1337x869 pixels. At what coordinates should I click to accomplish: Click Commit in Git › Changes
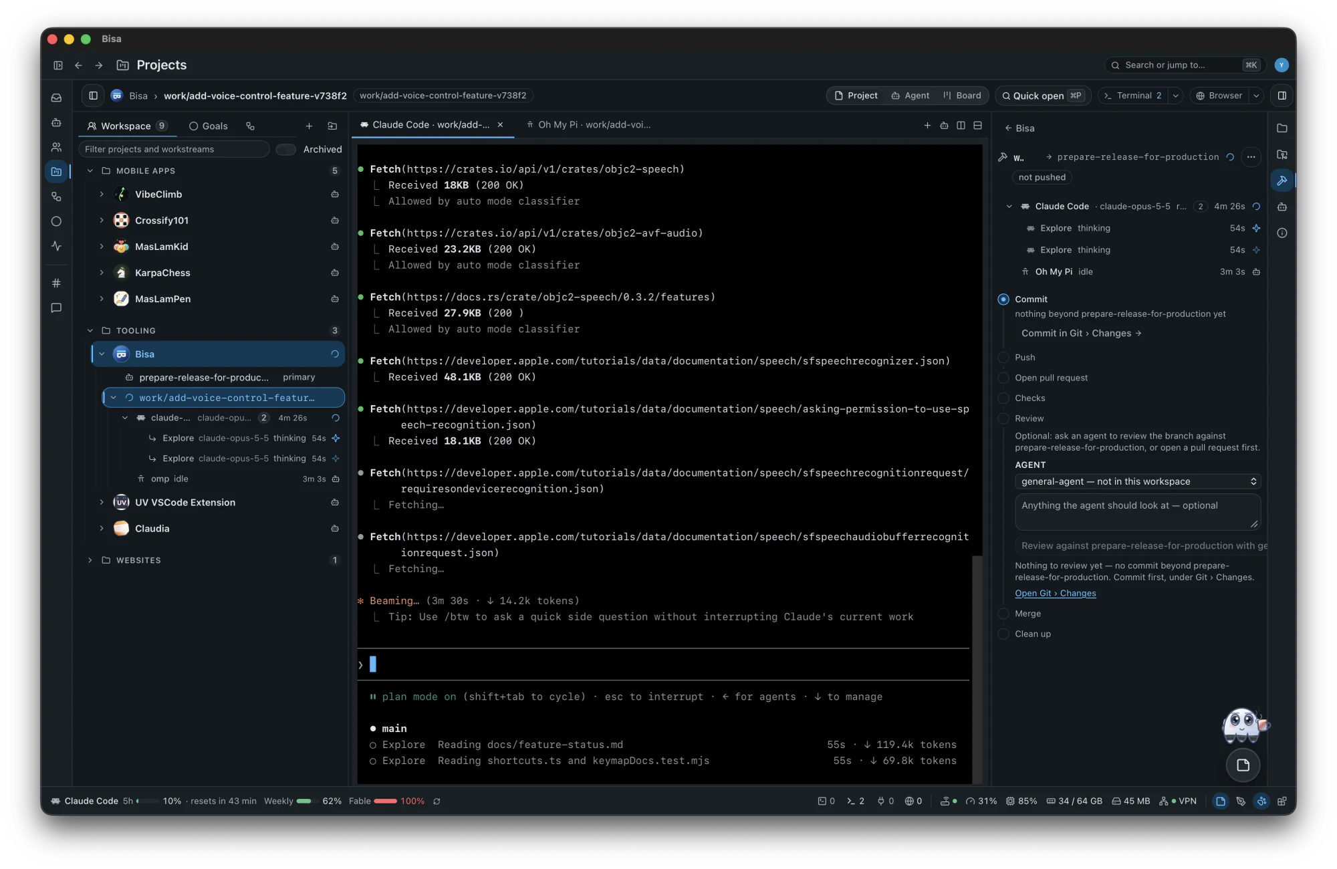(1081, 334)
